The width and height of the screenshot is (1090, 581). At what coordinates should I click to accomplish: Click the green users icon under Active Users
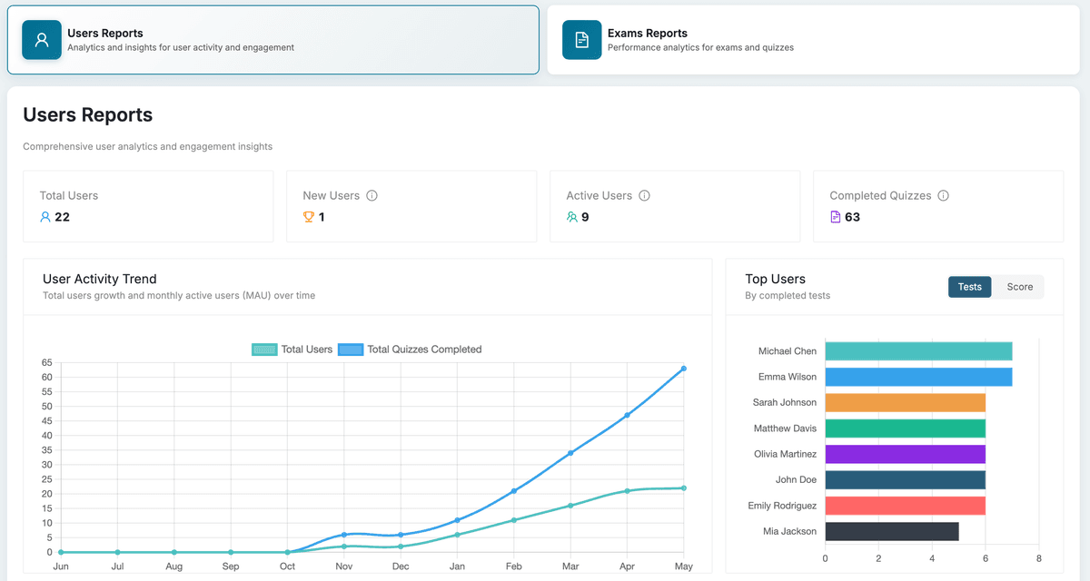tap(572, 217)
